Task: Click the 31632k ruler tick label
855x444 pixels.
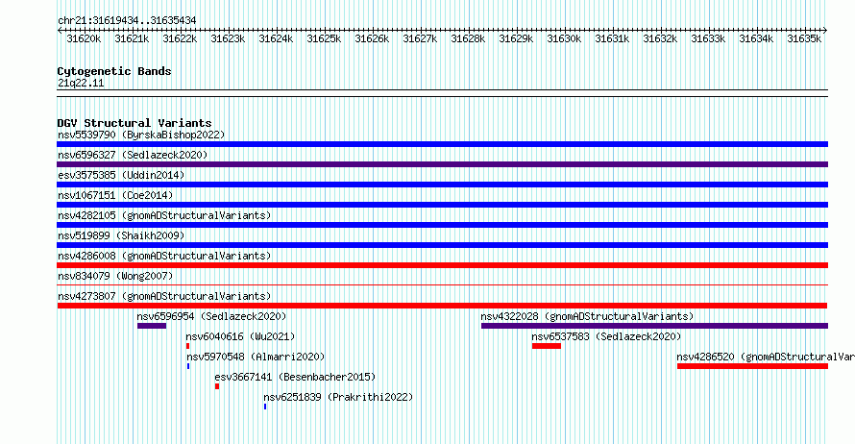Action: 660,39
